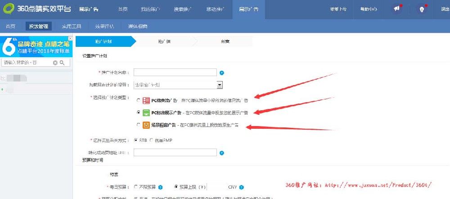Select 不限预算 daily budget radio
The height and width of the screenshot is (199, 450).
click(x=136, y=187)
